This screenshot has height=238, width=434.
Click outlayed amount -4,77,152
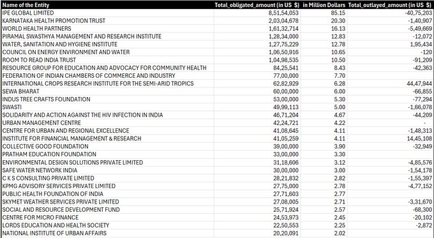point(420,186)
